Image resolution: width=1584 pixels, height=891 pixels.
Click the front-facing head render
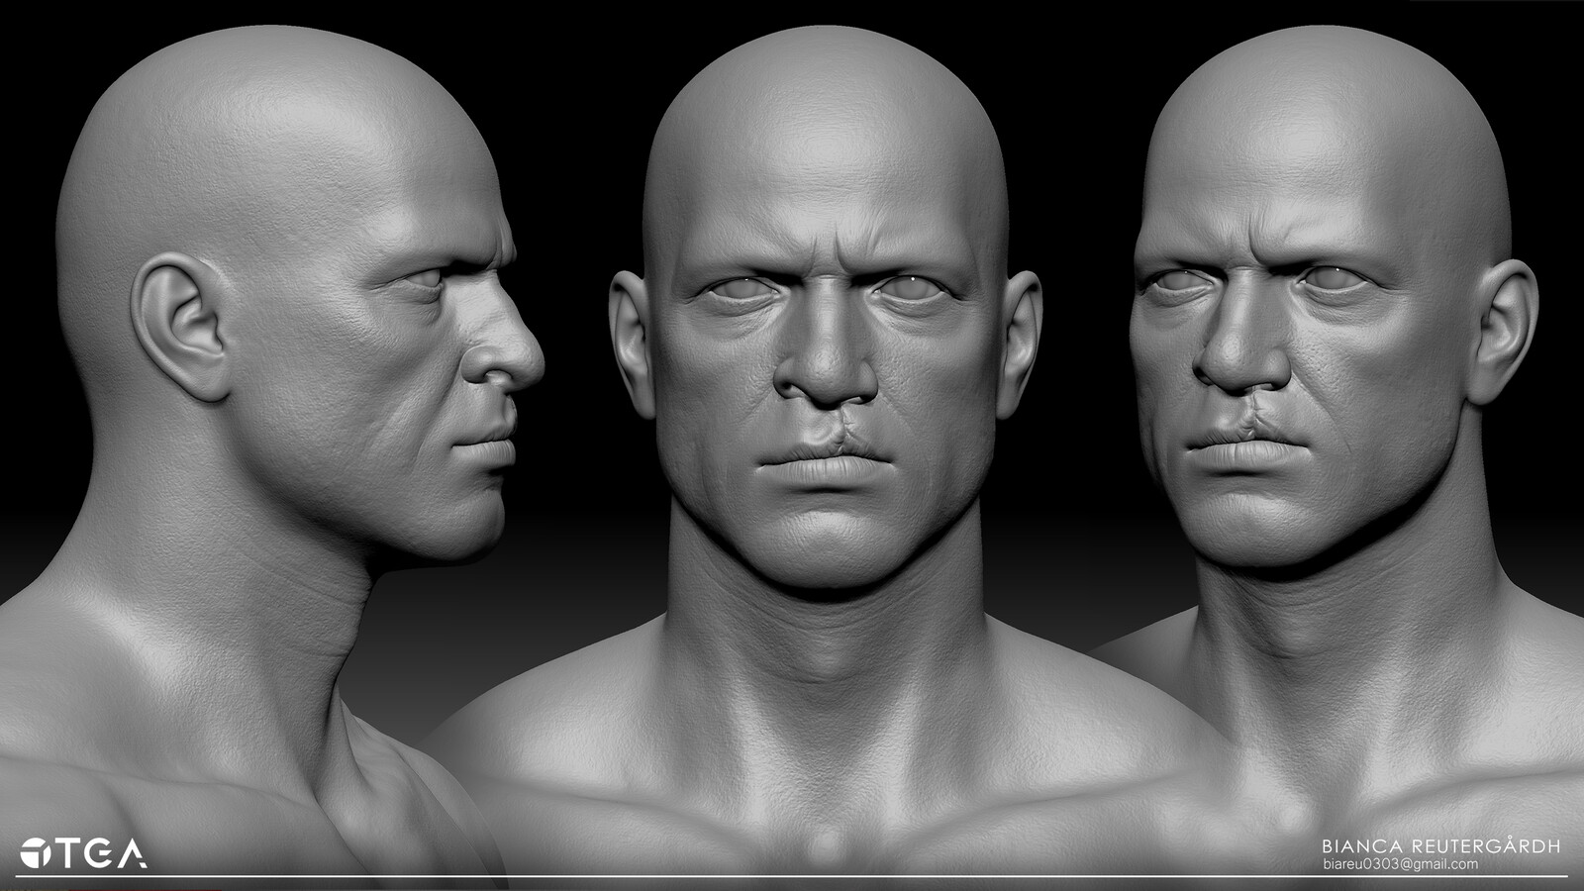coord(827,450)
